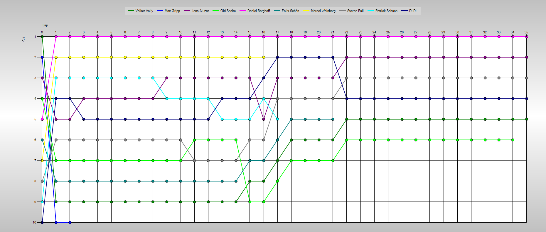Select Patrick Schuon's cyan marker at lap 17
The width and height of the screenshot is (546, 232).
(x=277, y=119)
